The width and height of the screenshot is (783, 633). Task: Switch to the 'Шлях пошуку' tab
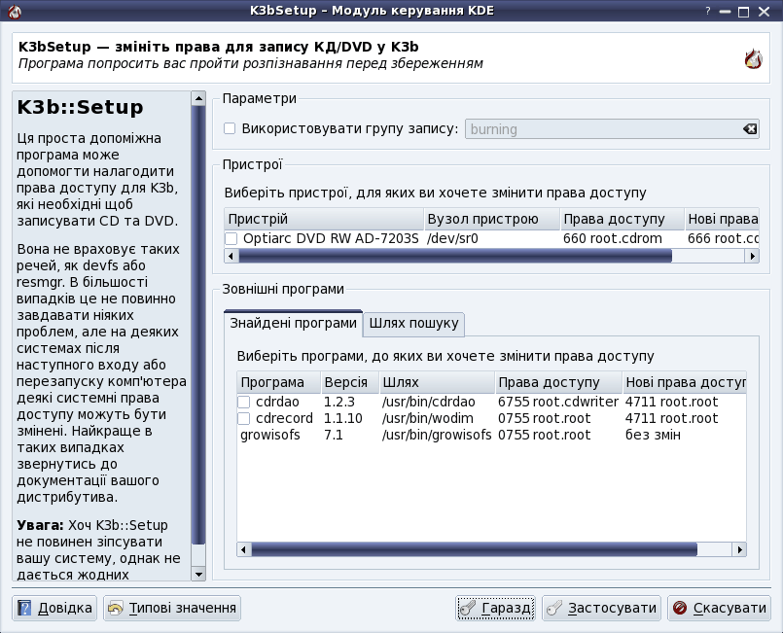click(414, 324)
